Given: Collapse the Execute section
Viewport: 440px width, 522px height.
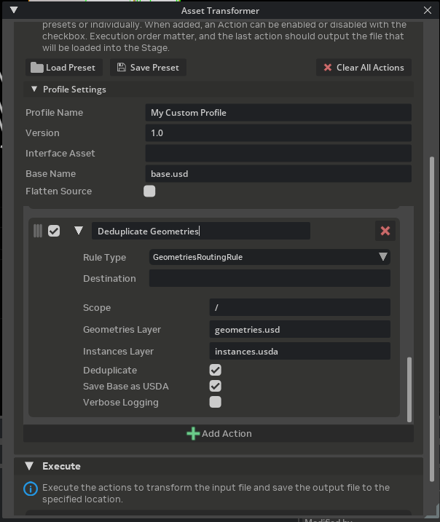Looking at the screenshot, I should [30, 466].
